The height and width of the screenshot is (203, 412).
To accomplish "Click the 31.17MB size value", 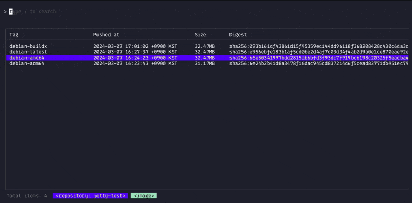I will [204, 63].
